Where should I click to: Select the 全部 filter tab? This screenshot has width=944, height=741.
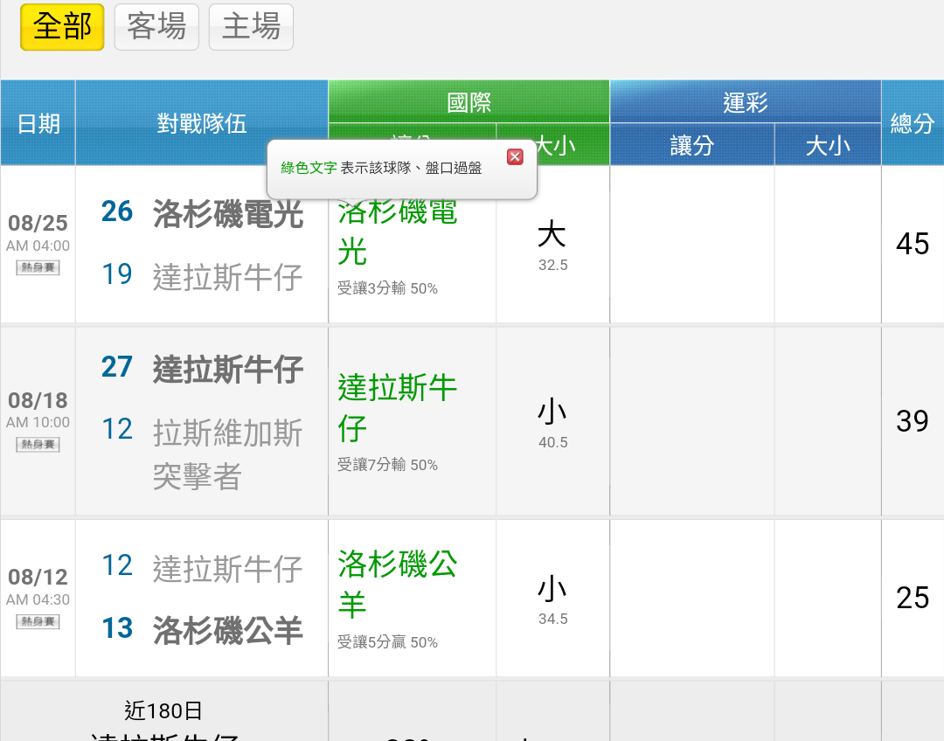(x=62, y=27)
